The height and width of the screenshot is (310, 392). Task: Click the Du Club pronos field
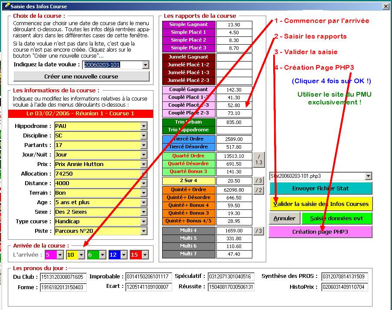tap(63, 277)
